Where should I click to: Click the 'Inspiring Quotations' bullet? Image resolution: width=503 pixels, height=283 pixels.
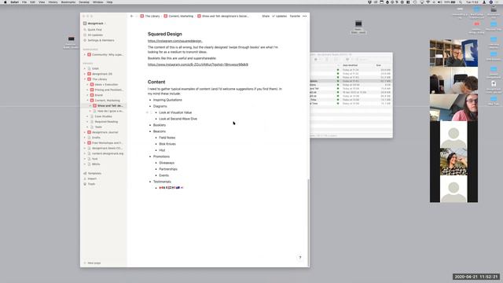tap(167, 100)
